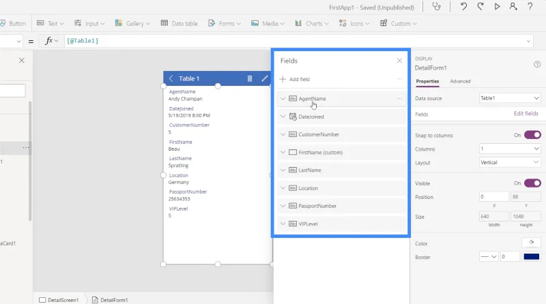Click the DateJoined calendar type icon

293,117
